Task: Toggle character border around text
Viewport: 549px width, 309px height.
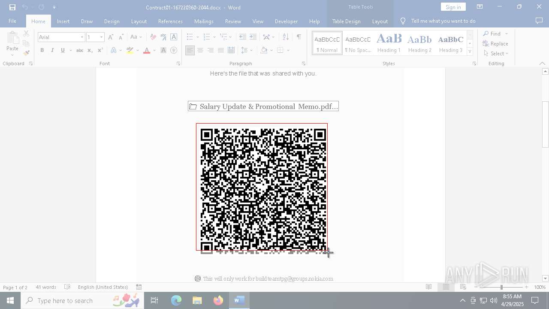Action: pyautogui.click(x=174, y=37)
